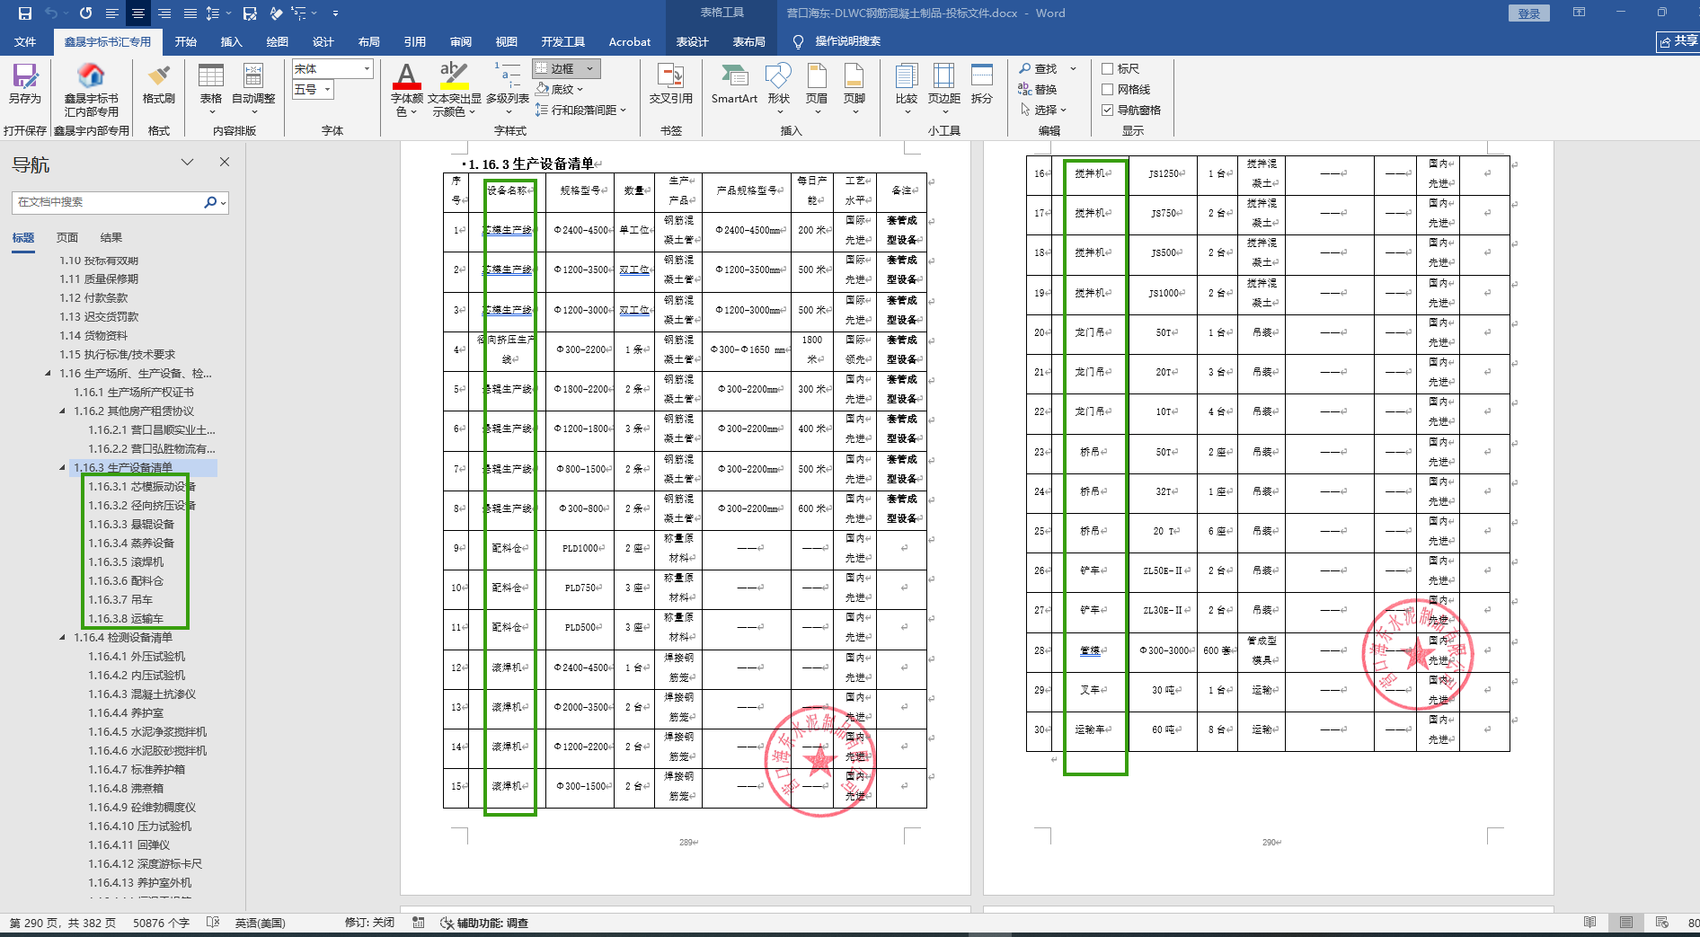1700x937 pixels.
Task: Switch to the 开始 Home ribbon tab
Action: [x=186, y=41]
